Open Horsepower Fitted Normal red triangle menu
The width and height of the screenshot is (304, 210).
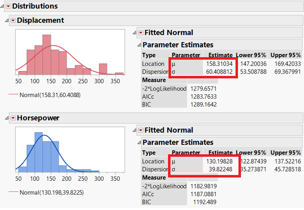click(140, 130)
